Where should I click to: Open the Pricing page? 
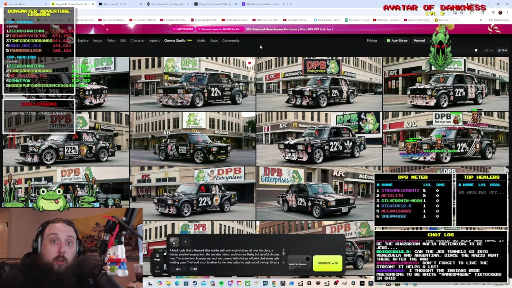pyautogui.click(x=372, y=40)
